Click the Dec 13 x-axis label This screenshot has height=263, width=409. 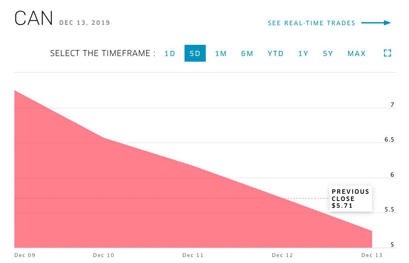[x=372, y=255]
